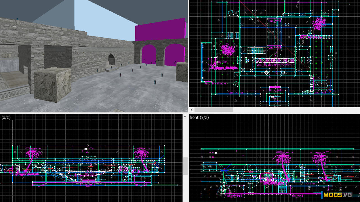Click the vertical scrollbar thumb beside the side view
Screen dimensions: 360x202
(185, 166)
